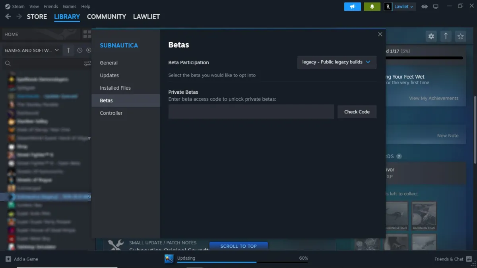Click the question mark help icon near trading cards

399,156
